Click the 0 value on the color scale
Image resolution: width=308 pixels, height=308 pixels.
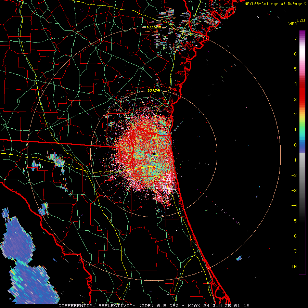[x=295, y=145]
